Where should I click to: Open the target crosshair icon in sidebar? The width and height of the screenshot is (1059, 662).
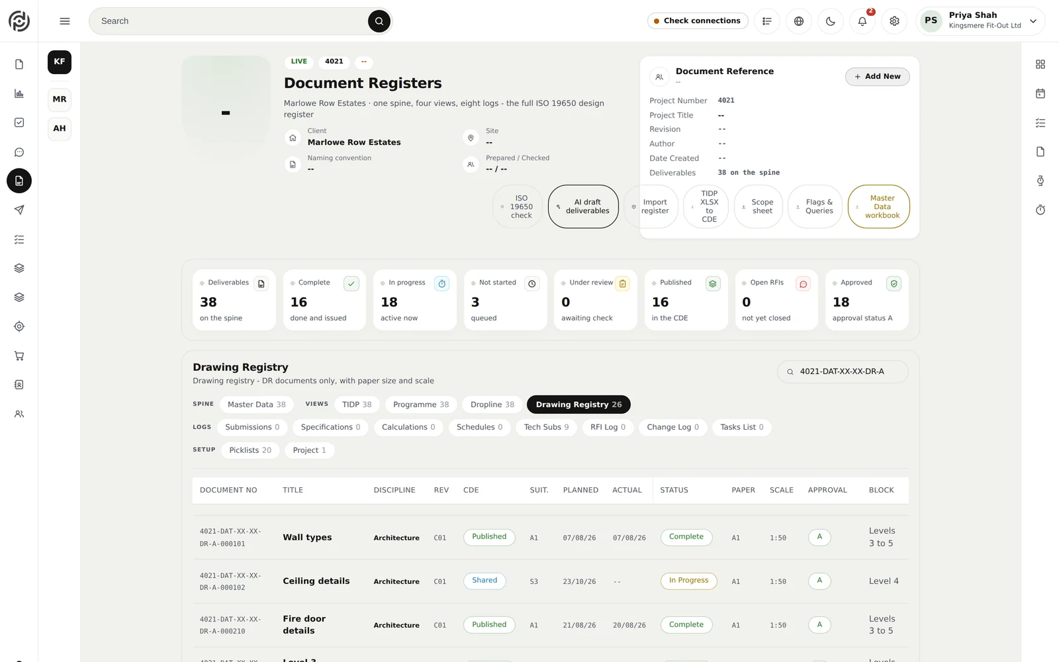point(19,326)
